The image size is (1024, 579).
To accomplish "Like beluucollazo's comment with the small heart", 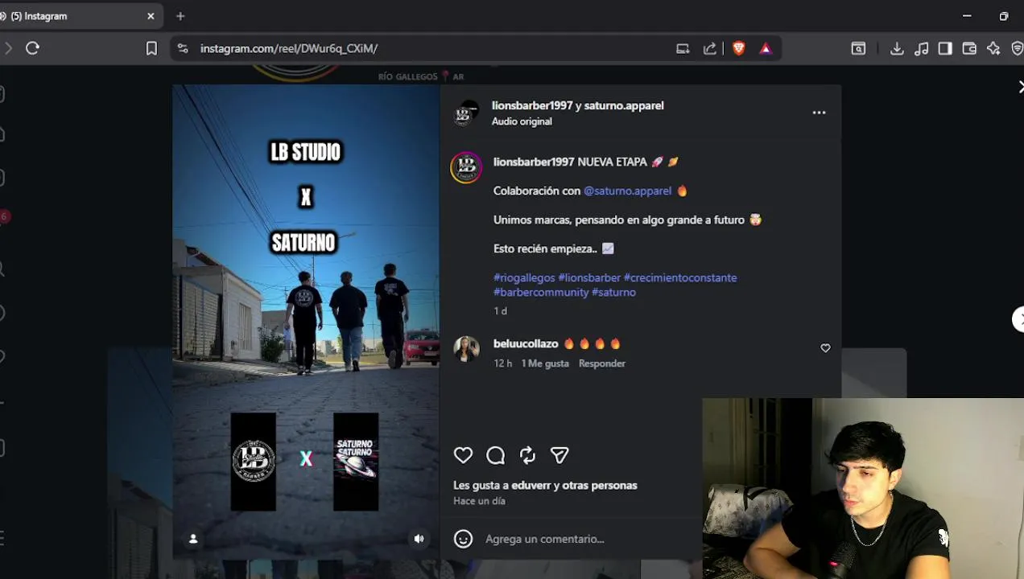I will click(825, 348).
